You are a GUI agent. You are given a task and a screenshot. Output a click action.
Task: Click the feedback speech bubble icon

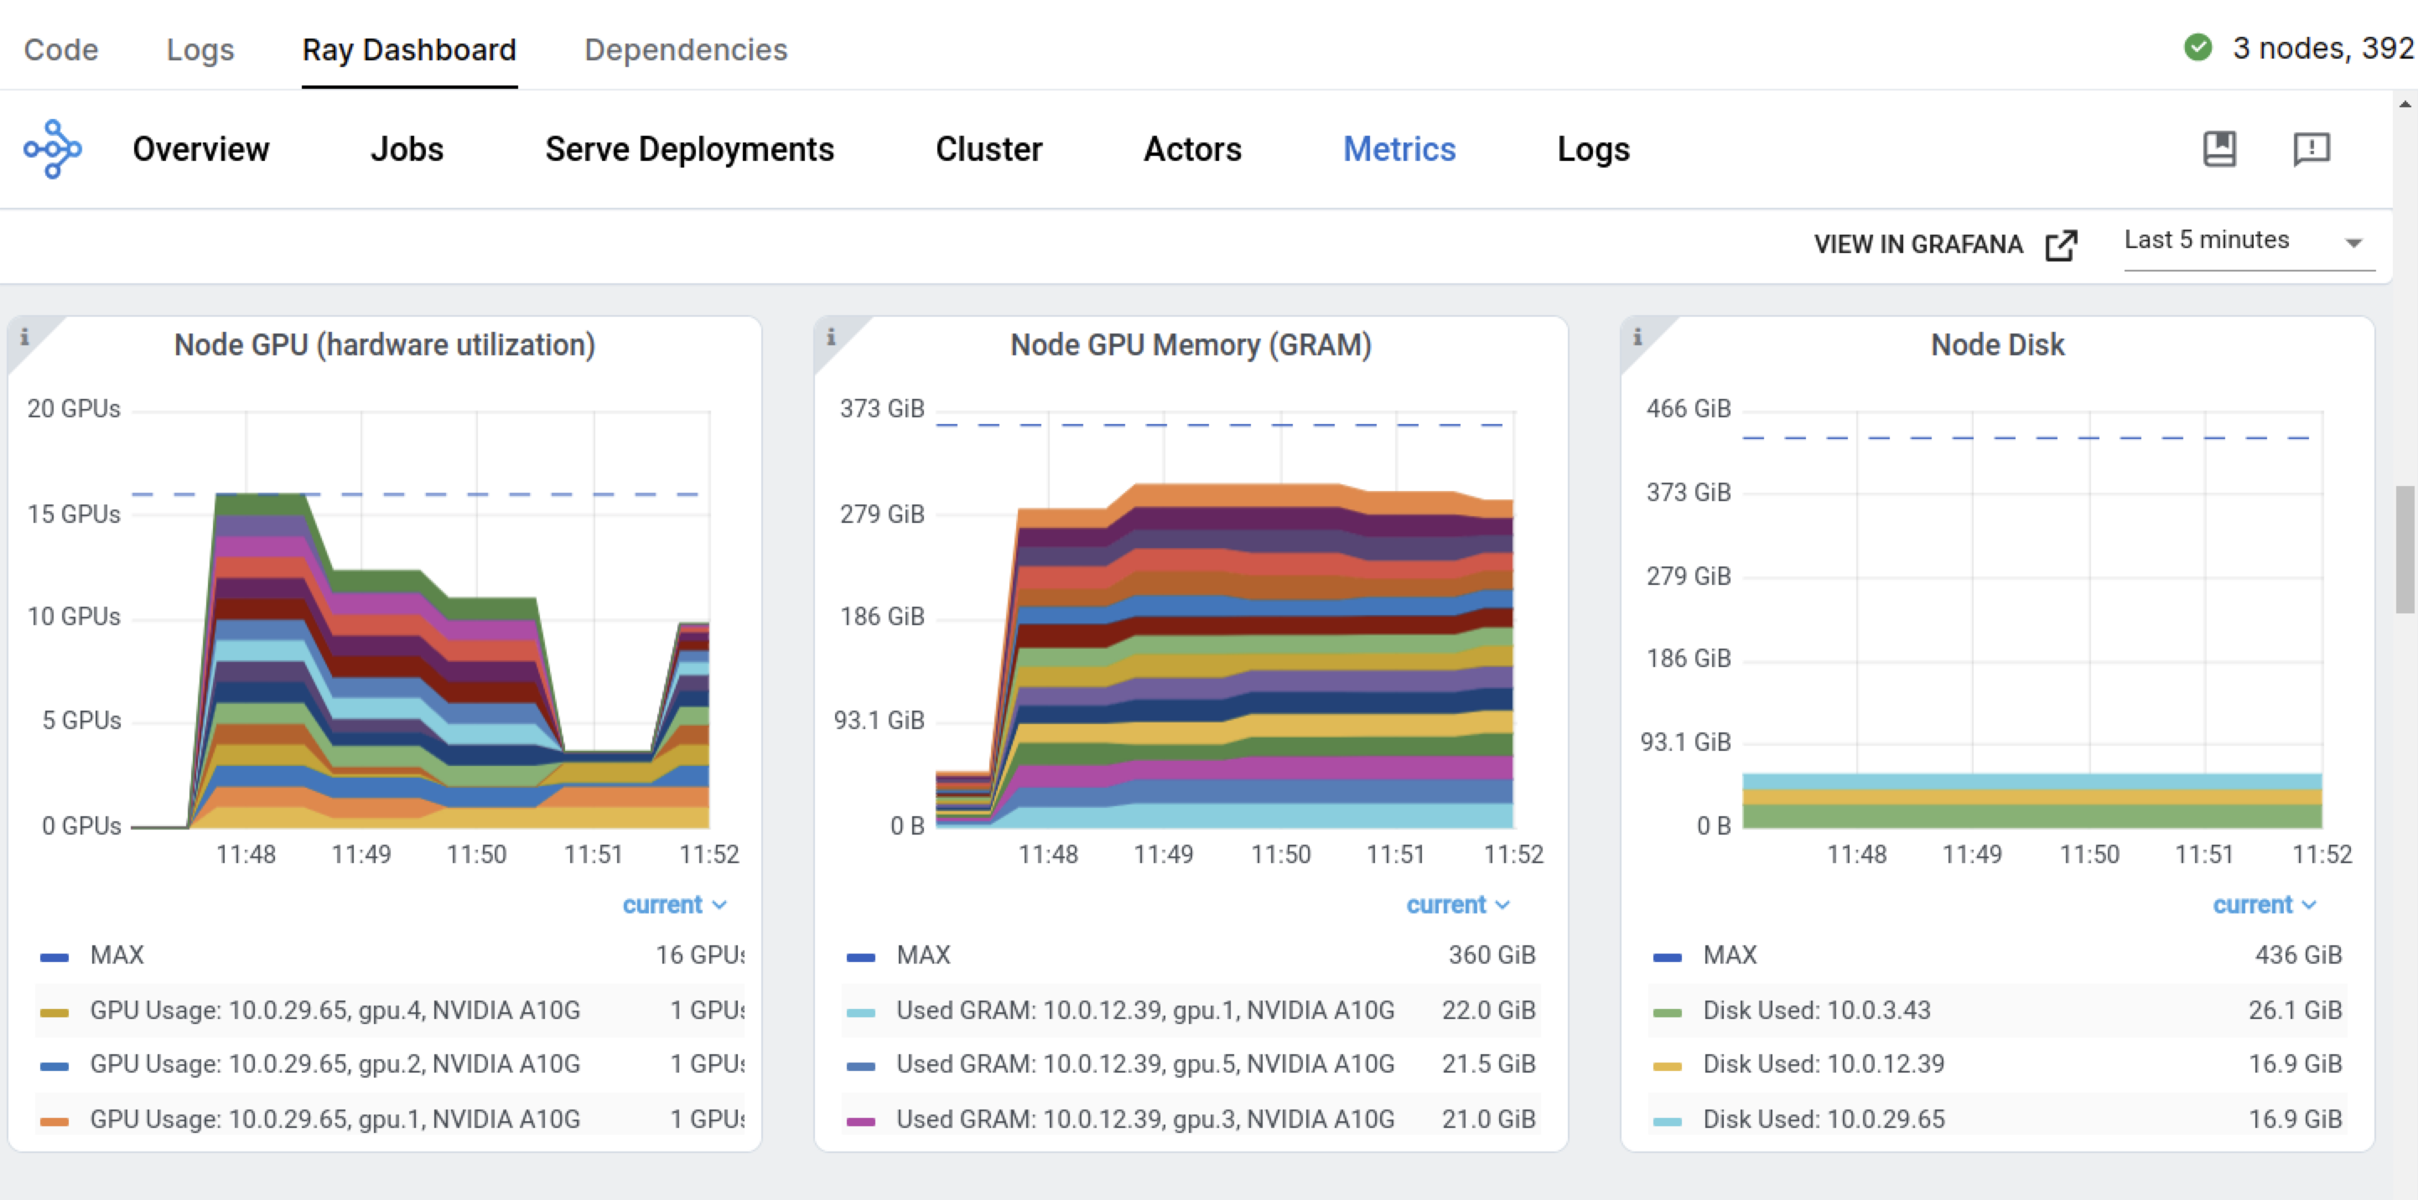pos(2311,148)
